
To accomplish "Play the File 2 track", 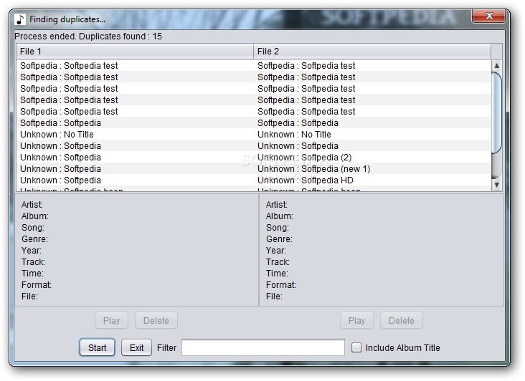I will point(356,321).
